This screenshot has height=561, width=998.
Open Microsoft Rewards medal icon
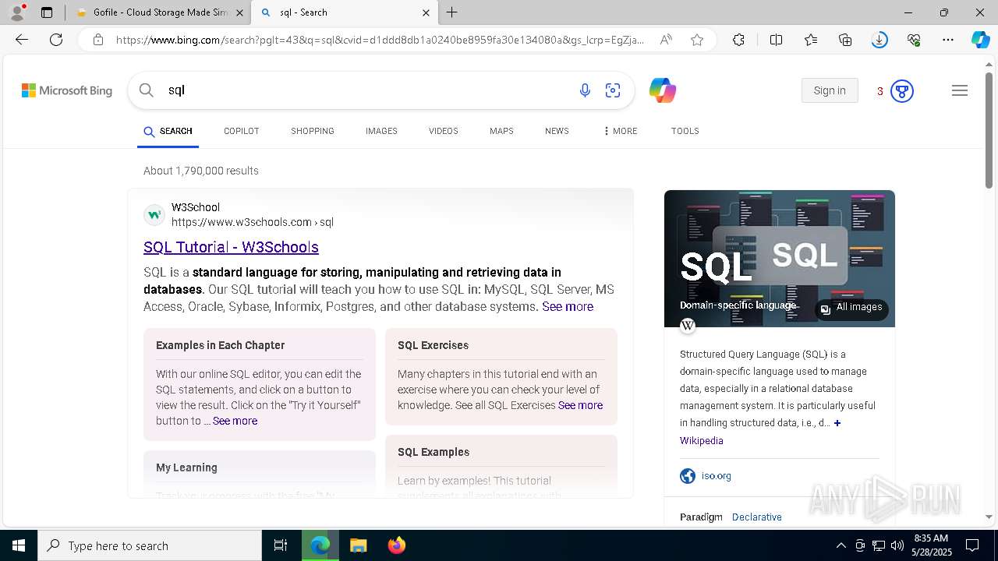pyautogui.click(x=902, y=91)
